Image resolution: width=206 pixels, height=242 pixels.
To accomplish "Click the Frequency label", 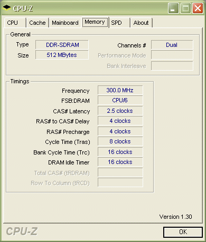I will [76, 91].
